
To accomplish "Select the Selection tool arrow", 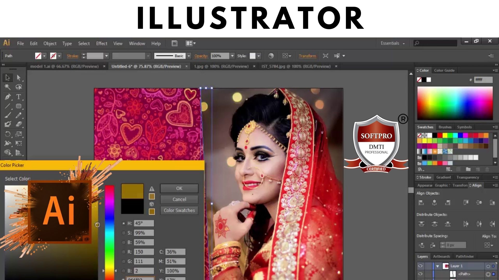I will pyautogui.click(x=8, y=78).
